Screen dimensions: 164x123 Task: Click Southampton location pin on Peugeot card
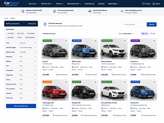point(82,115)
